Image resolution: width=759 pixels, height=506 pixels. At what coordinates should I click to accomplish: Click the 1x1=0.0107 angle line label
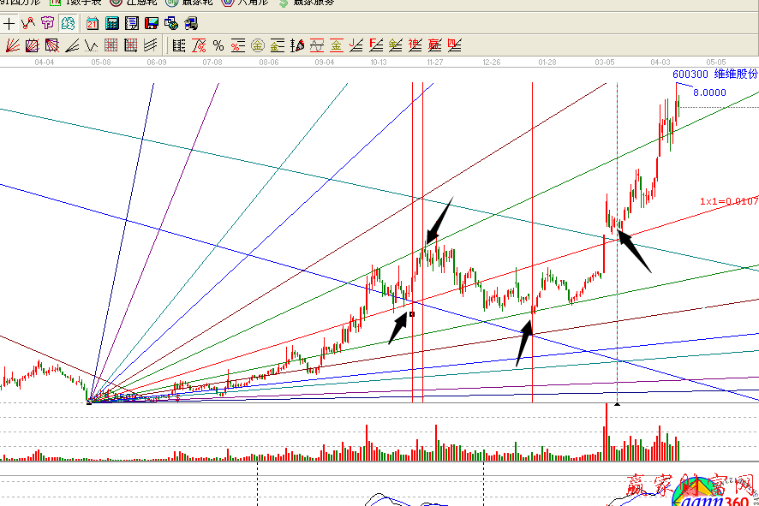click(x=728, y=201)
